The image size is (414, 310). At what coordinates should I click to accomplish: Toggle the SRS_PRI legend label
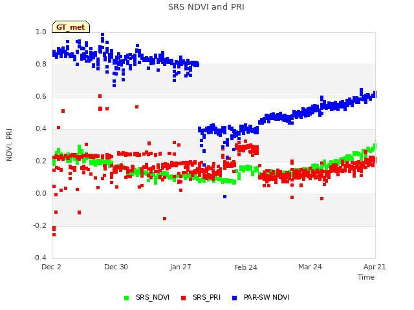click(x=206, y=297)
